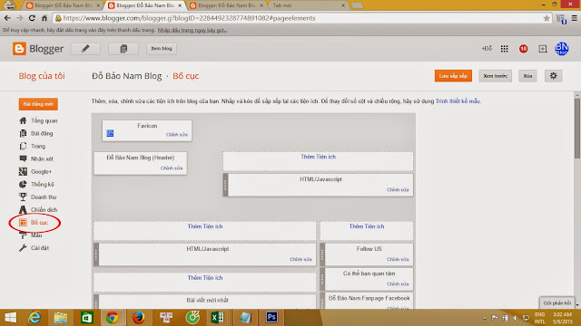Click the page vertical scrollbar thumb
The width and height of the screenshot is (581, 326).
point(577,128)
